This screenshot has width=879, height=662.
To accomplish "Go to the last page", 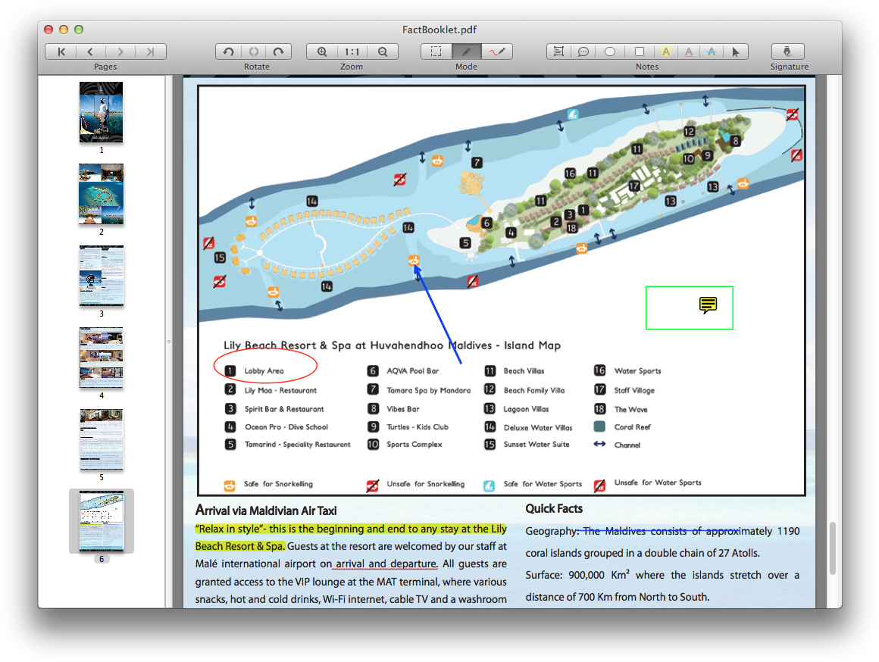I will pyautogui.click(x=149, y=52).
